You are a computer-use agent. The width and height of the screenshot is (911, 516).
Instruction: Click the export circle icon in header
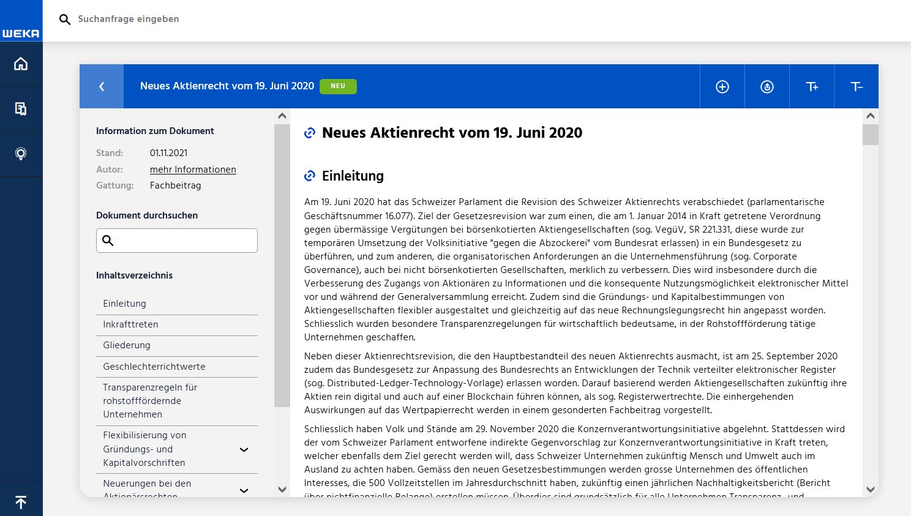(x=767, y=87)
